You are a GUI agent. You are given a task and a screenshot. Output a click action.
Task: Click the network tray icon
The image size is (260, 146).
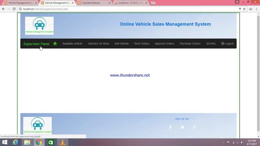238,142
